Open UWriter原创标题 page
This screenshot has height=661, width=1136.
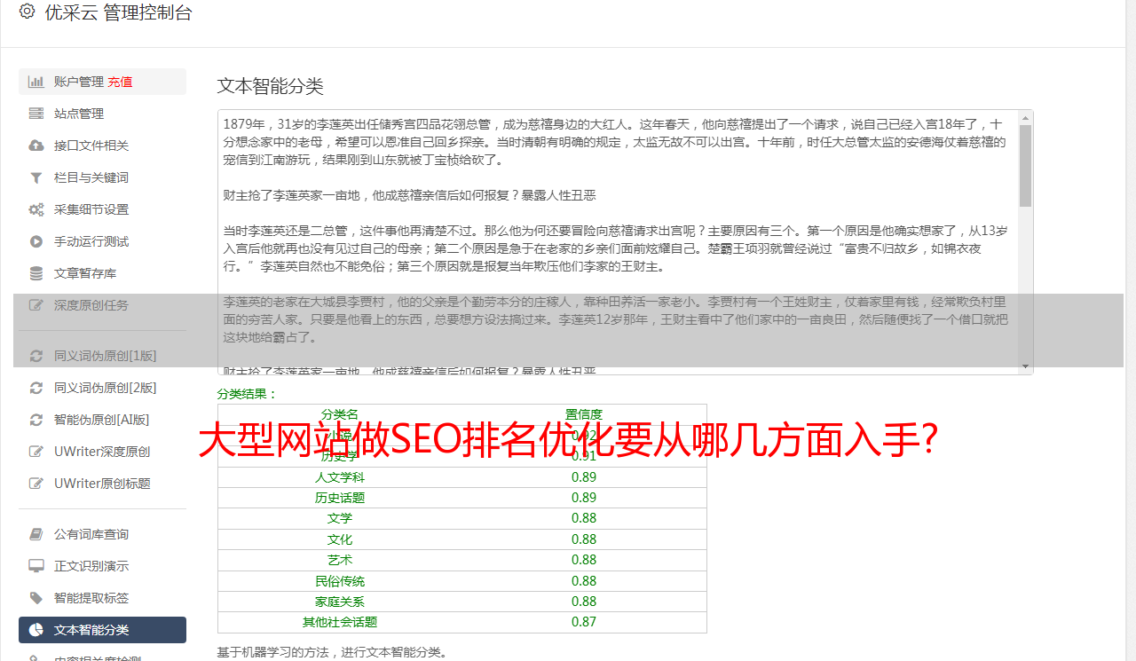click(x=102, y=484)
